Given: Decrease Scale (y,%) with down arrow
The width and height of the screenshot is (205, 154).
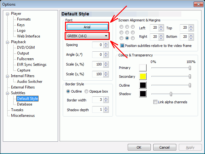Looking at the screenshot, I should [106, 76].
